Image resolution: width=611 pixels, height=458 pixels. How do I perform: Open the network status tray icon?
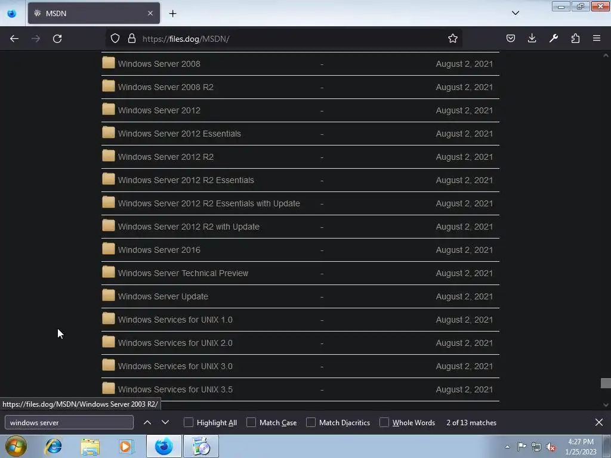(x=536, y=447)
